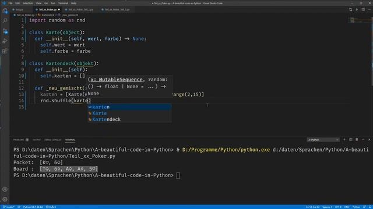373x209 pixels.
Task: Switch to the test.py editor tab
Action: (x=19, y=10)
